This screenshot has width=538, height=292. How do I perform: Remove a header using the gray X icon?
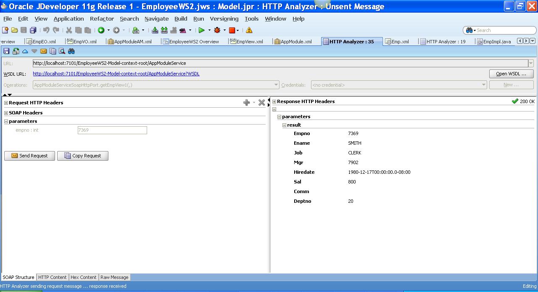pyautogui.click(x=262, y=102)
